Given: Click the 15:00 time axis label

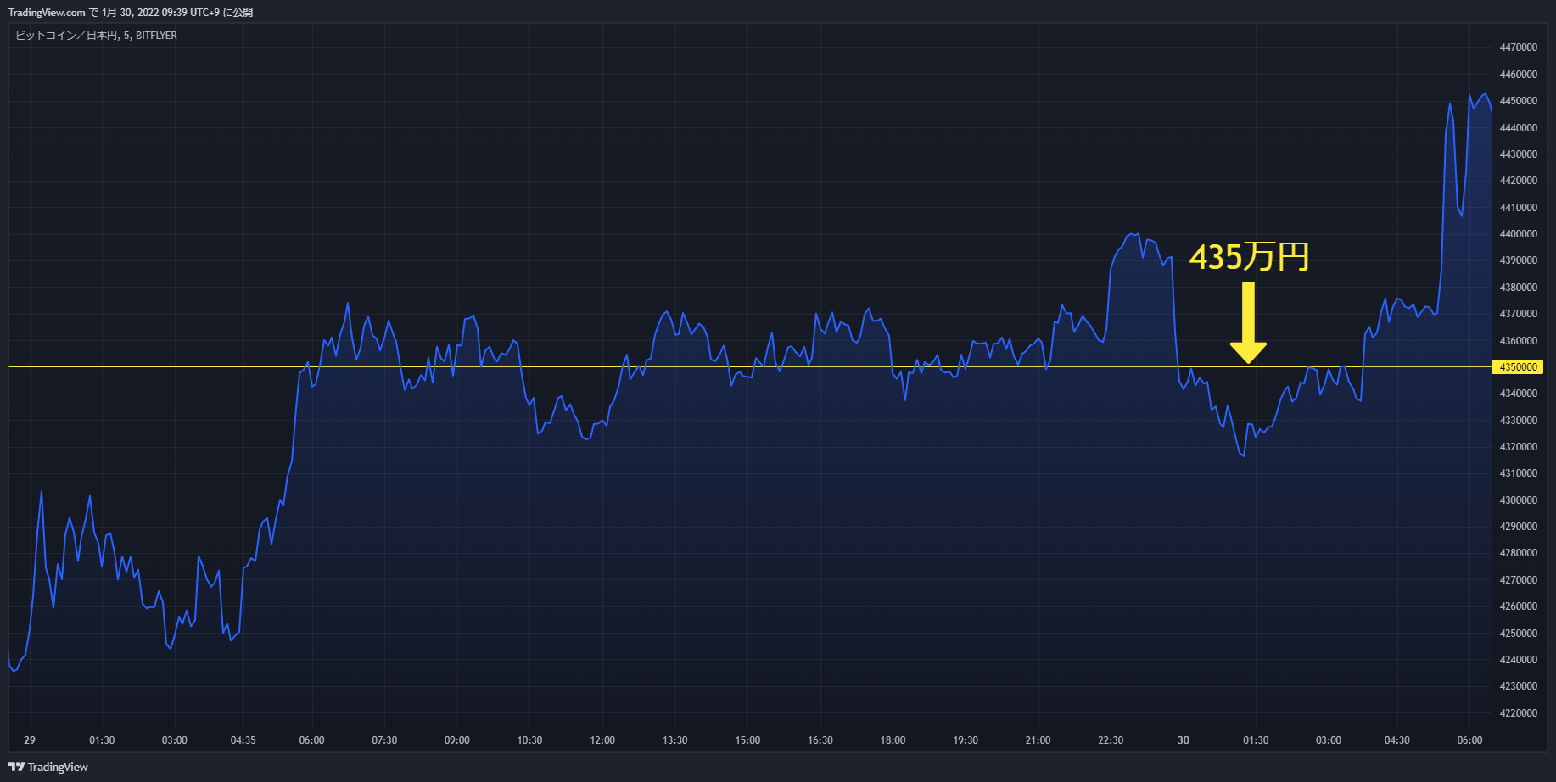Looking at the screenshot, I should click(x=747, y=740).
